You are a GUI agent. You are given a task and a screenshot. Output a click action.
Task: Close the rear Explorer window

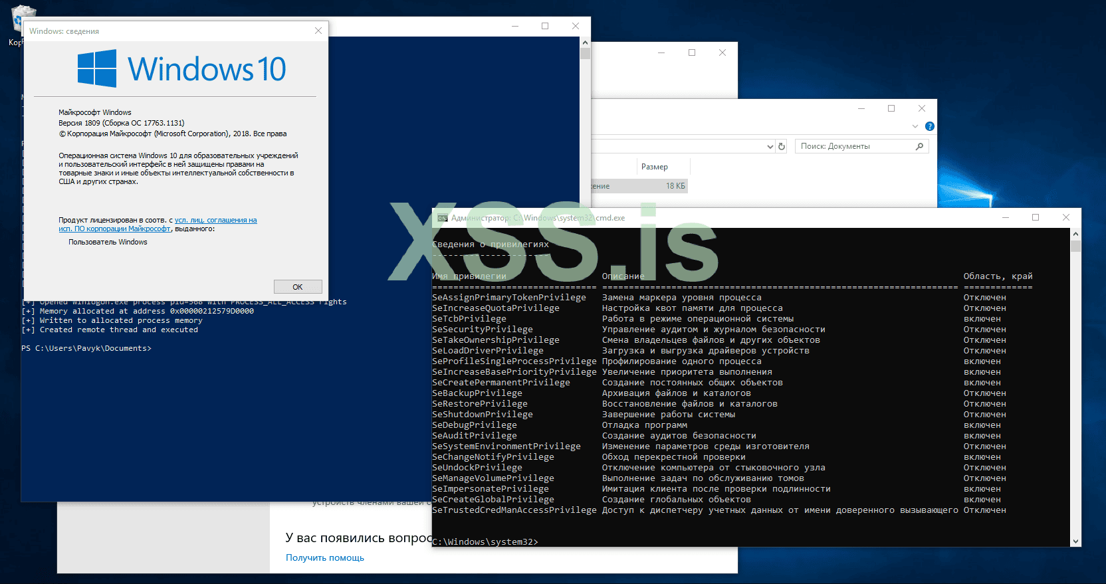click(x=722, y=52)
